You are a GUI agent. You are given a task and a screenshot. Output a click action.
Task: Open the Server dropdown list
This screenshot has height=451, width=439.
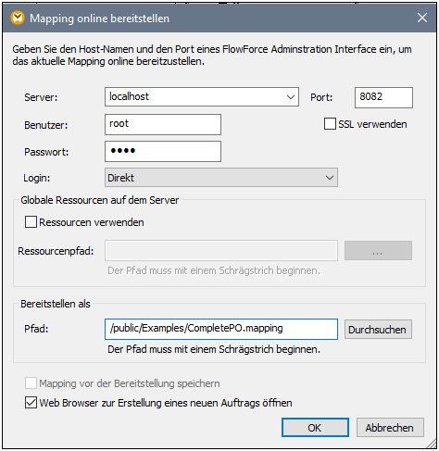(x=291, y=97)
